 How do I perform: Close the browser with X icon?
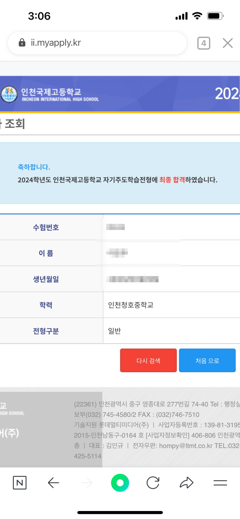pyautogui.click(x=228, y=43)
